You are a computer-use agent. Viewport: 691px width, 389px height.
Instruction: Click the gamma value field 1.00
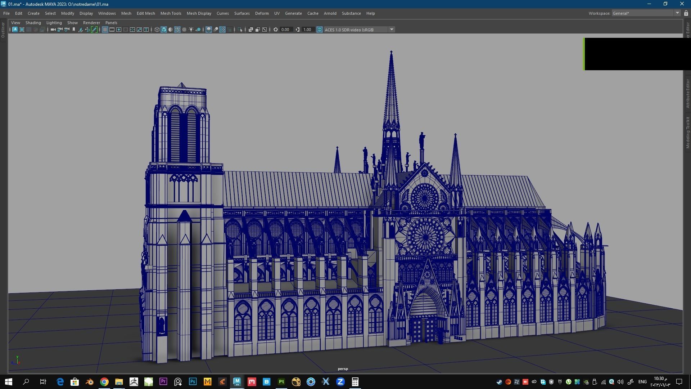pos(308,30)
